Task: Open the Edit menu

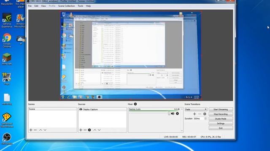Action: (36, 6)
